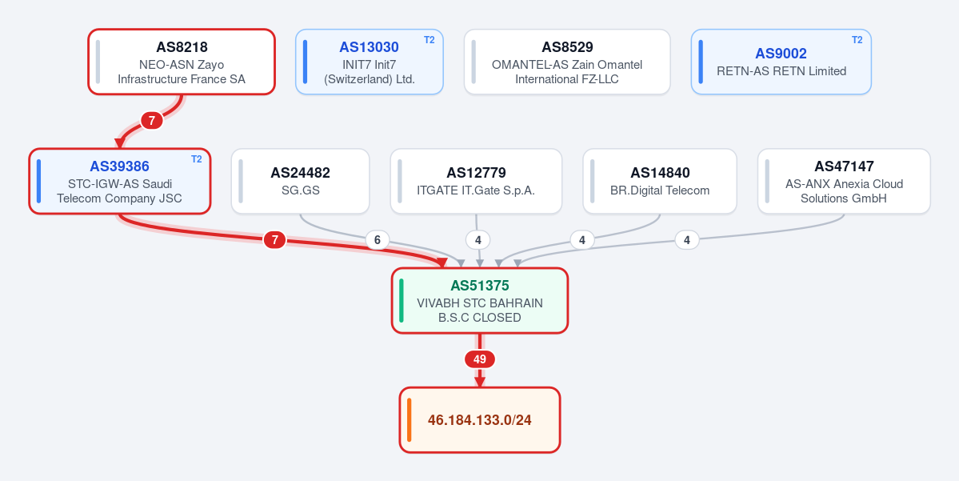The height and width of the screenshot is (481, 959).
Task: Click the red 49 edge count badge
Action: [x=480, y=359]
